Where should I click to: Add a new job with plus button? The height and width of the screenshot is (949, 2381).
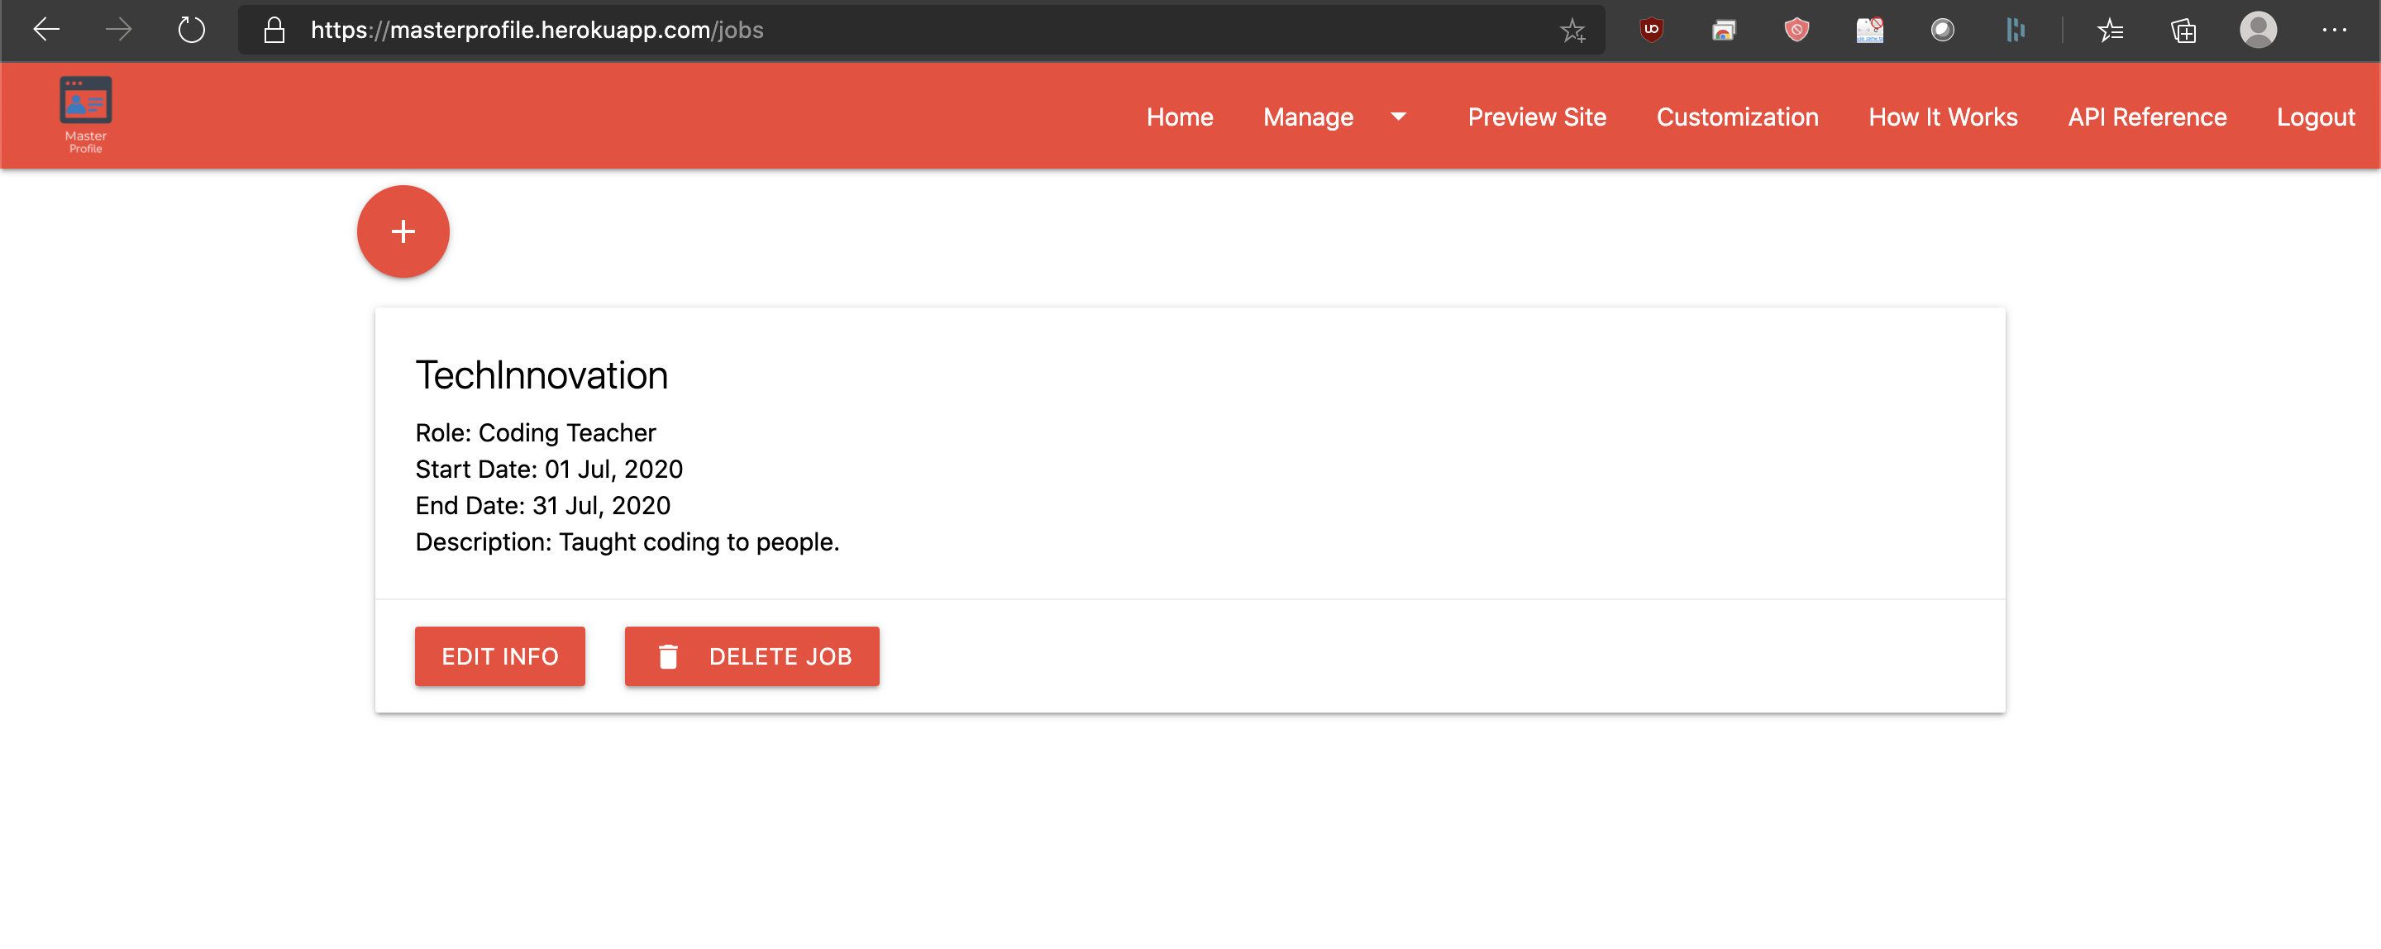(x=403, y=231)
